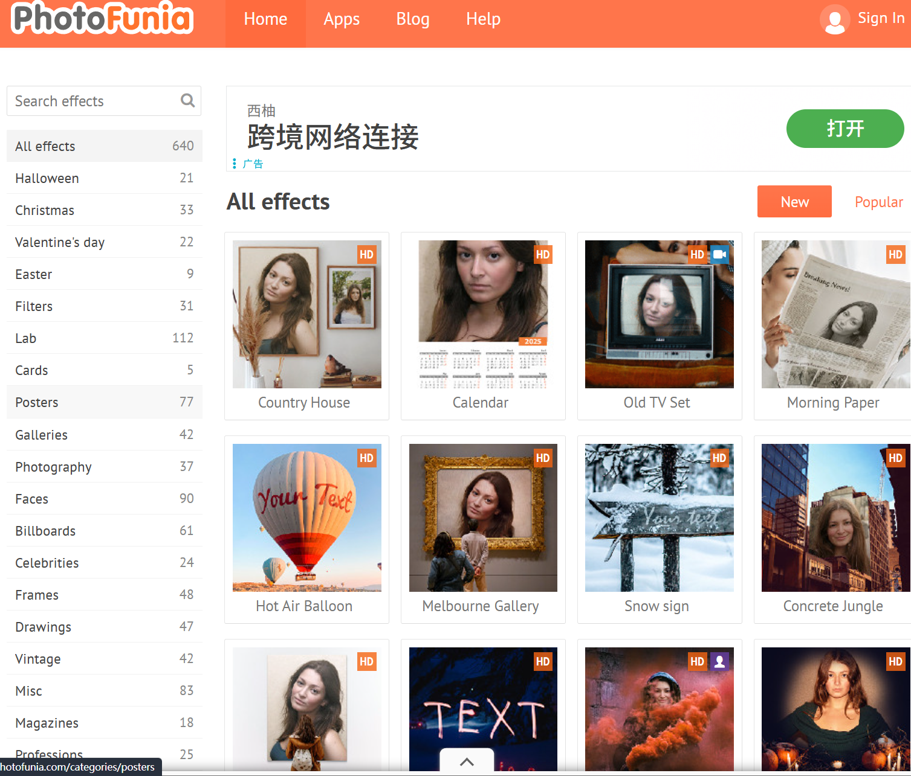Viewport: 911px width, 776px height.
Task: Click the PhotoFunia logo
Action: click(102, 19)
